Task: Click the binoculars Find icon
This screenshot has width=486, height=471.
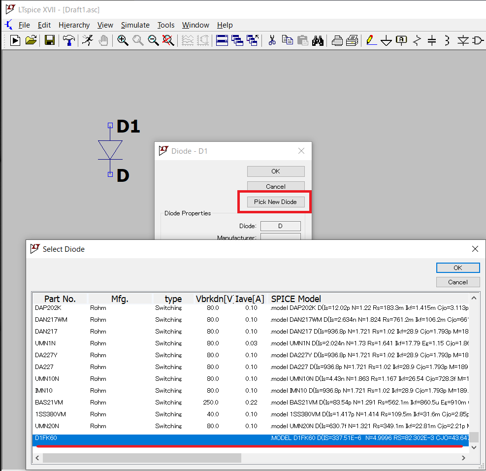Action: (x=318, y=40)
